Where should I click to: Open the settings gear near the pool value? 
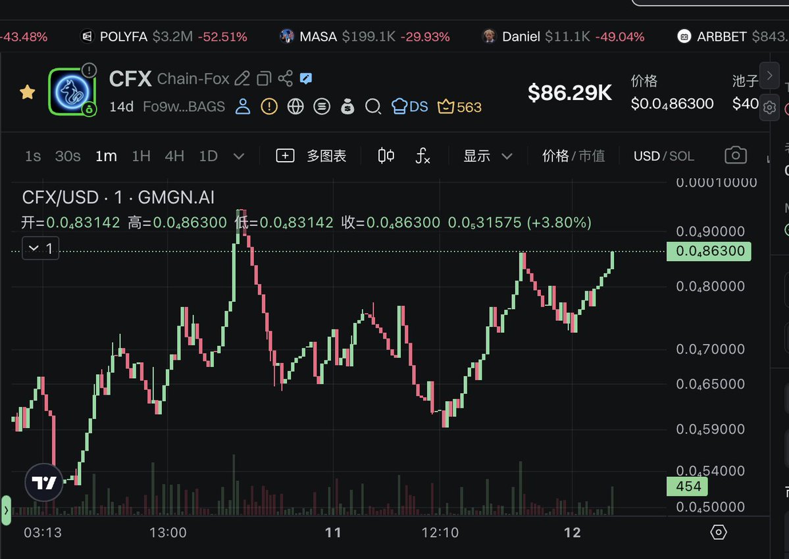769,108
